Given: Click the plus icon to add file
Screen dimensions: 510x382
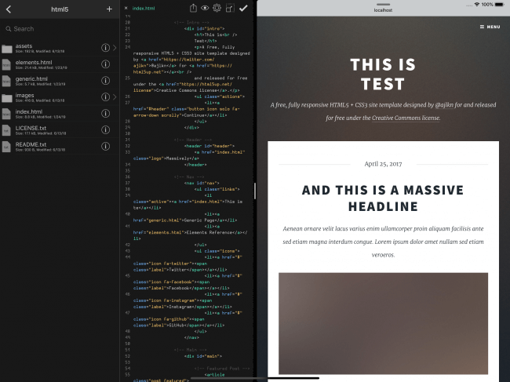Looking at the screenshot, I should tap(109, 9).
